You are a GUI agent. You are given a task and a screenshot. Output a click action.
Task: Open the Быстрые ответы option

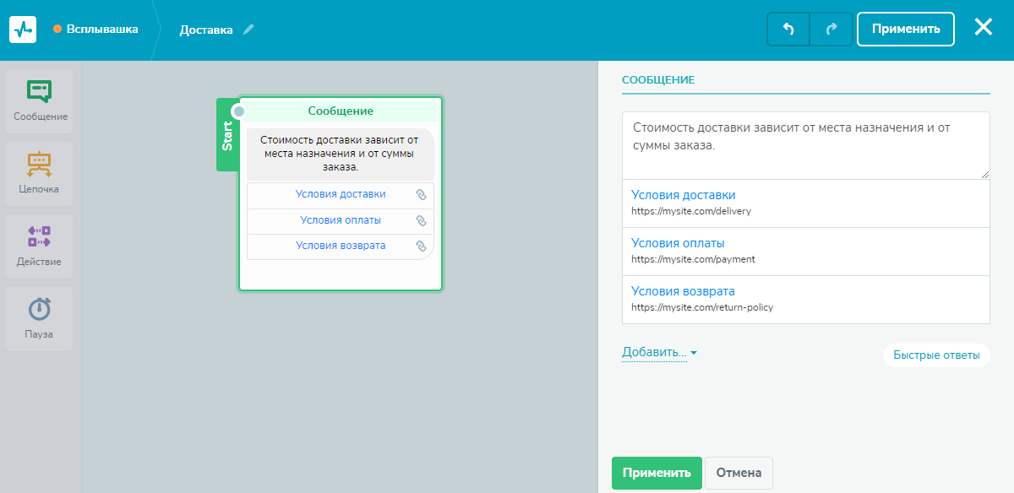pyautogui.click(x=936, y=355)
